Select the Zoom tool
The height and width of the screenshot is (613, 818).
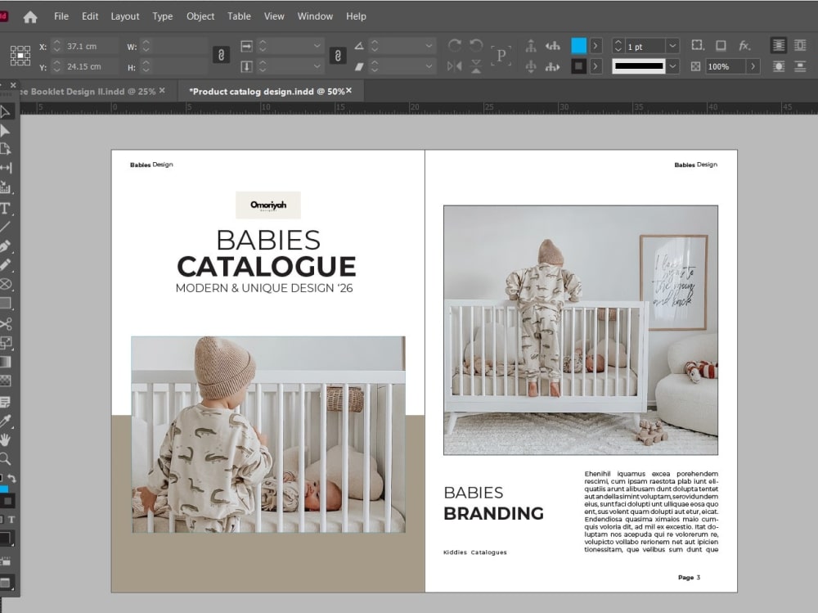pos(5,459)
